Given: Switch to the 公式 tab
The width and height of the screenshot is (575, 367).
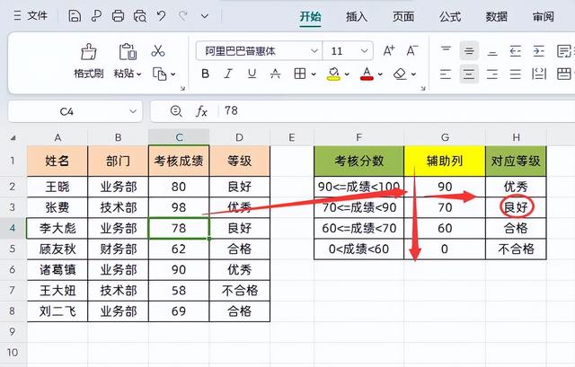Looking at the screenshot, I should coord(450,16).
